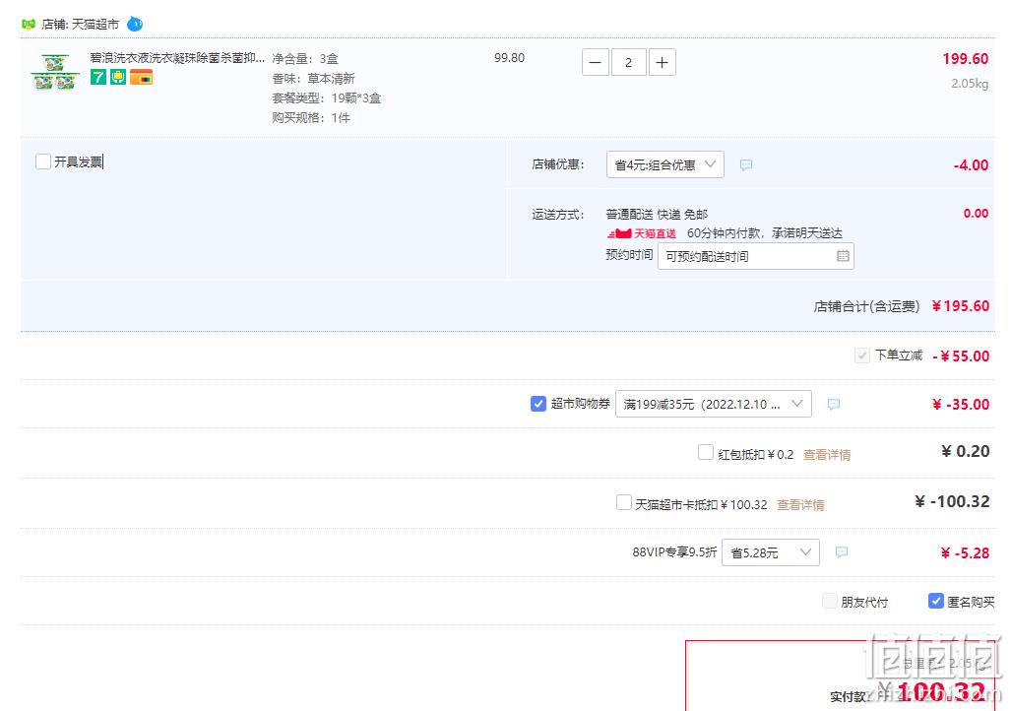Increase quantity with the plus button
This screenshot has height=711, width=1011.
tap(662, 63)
